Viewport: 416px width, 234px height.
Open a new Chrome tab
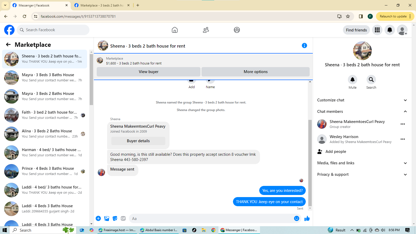click(138, 5)
